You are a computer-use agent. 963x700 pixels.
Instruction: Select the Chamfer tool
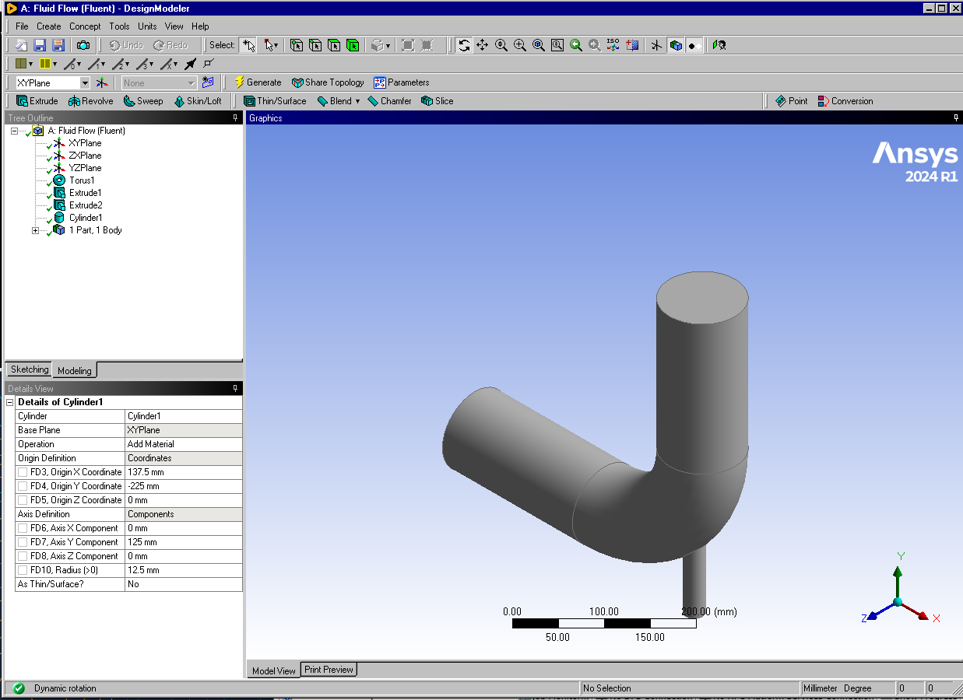point(389,101)
